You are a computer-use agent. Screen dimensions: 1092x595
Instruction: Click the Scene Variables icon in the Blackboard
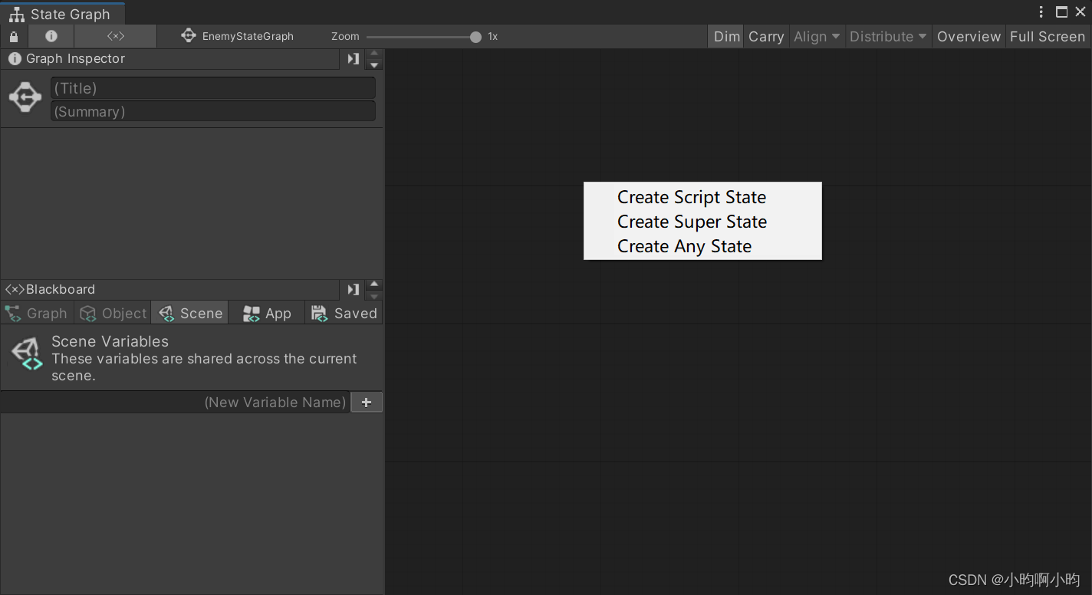tap(25, 355)
